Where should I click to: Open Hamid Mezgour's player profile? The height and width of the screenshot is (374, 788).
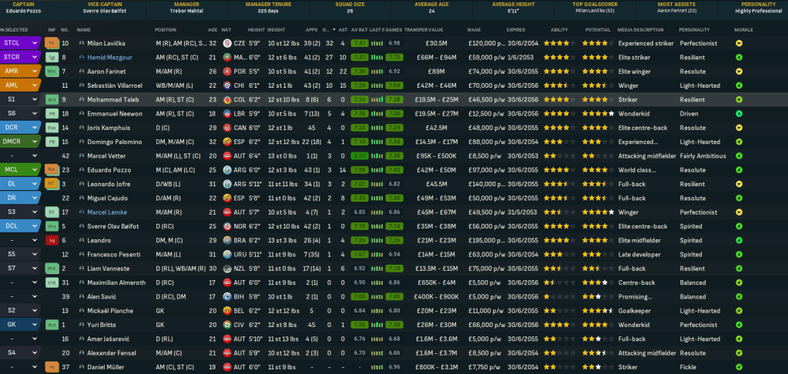(x=109, y=57)
